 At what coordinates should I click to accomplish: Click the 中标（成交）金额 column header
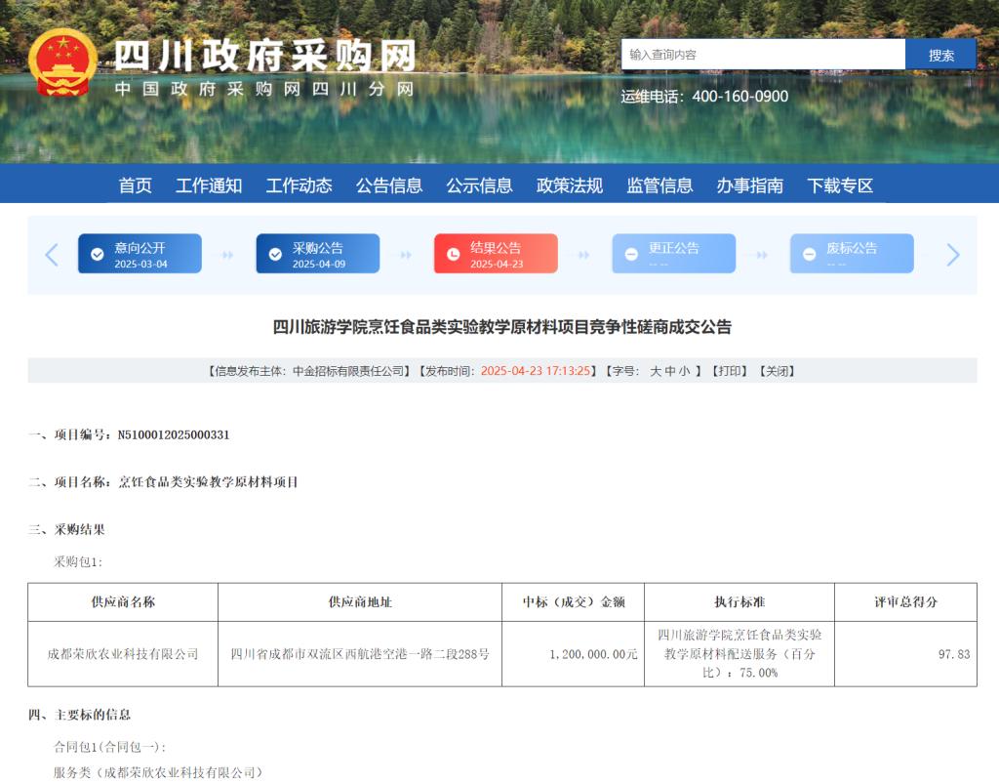click(574, 602)
